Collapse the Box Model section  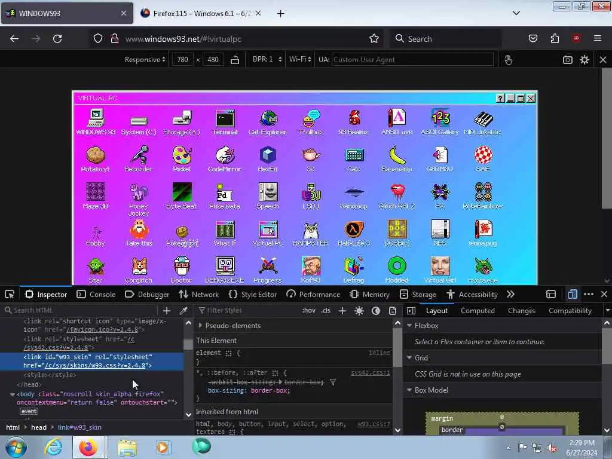tap(409, 390)
